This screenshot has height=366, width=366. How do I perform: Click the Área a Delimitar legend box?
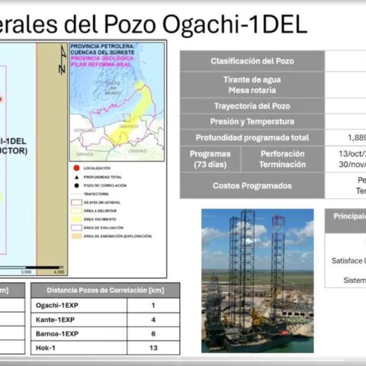click(76, 210)
